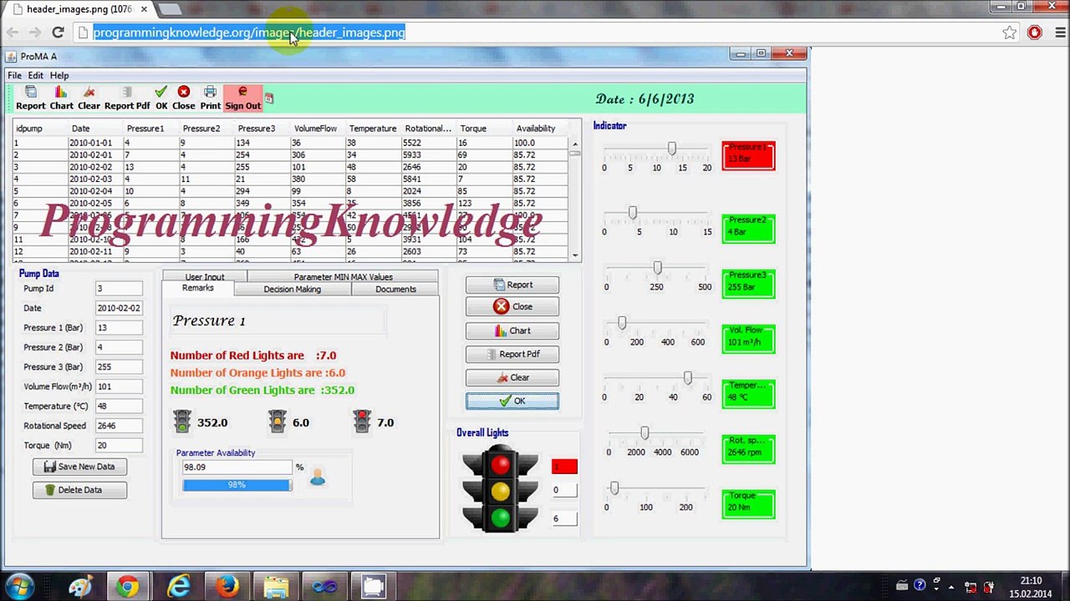Click the Chrome address bar URL
This screenshot has width=1070, height=601.
click(x=249, y=33)
